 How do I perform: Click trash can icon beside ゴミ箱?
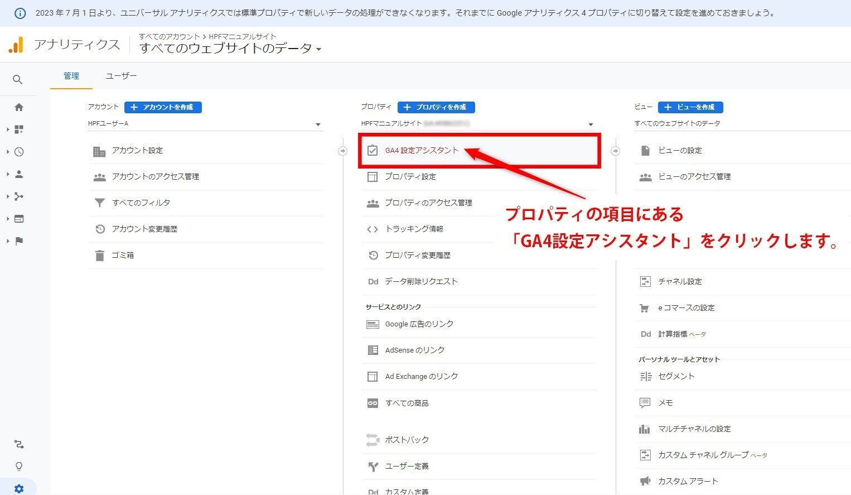point(99,256)
